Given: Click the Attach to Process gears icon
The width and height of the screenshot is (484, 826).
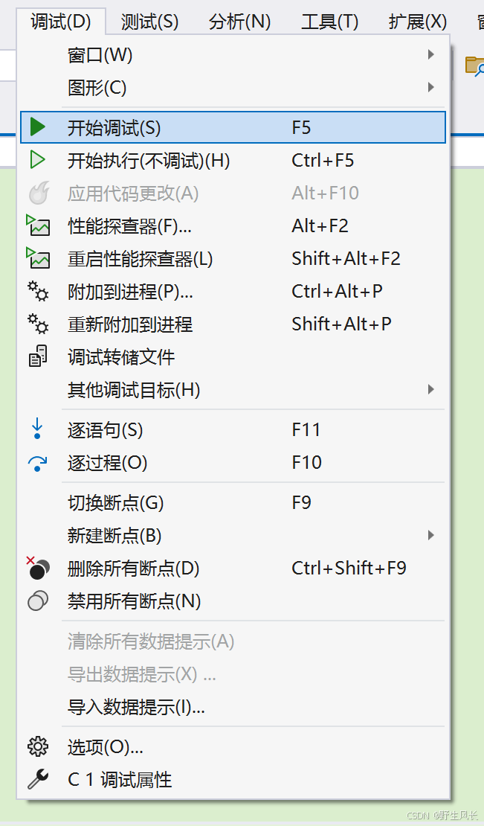Looking at the screenshot, I should coord(37,291).
